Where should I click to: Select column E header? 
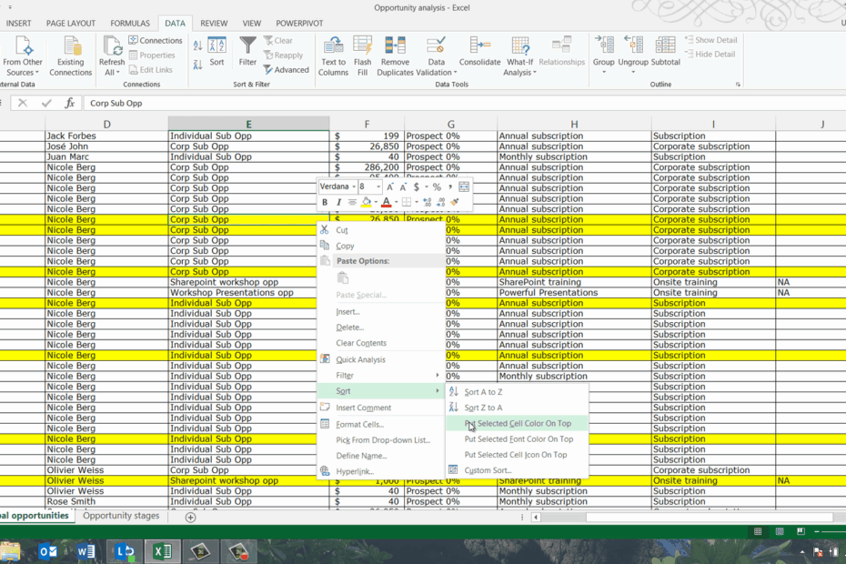pos(248,124)
